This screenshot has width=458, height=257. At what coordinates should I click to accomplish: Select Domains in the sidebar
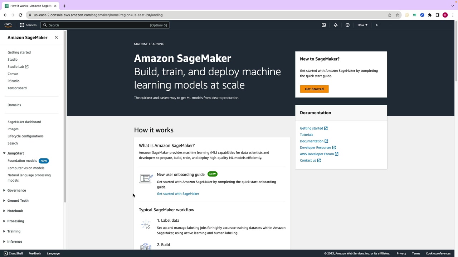pyautogui.click(x=14, y=105)
